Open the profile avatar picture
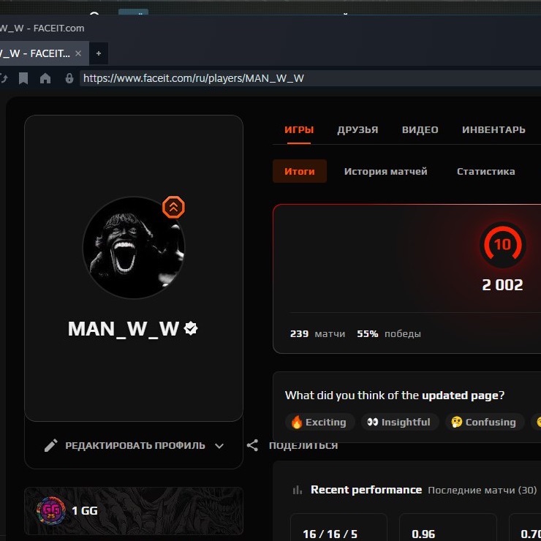This screenshot has height=541, width=541. pyautogui.click(x=134, y=247)
